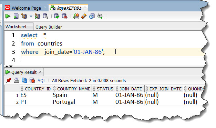Sort by JOIN_DATE column header

[x=130, y=89]
